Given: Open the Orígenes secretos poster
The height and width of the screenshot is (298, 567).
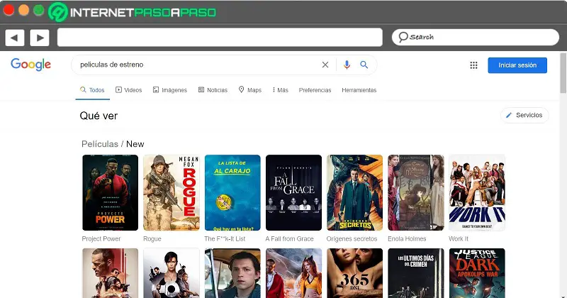Looking at the screenshot, I should point(355,192).
